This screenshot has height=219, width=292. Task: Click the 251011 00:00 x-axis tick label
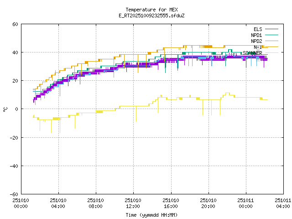pos(246,203)
